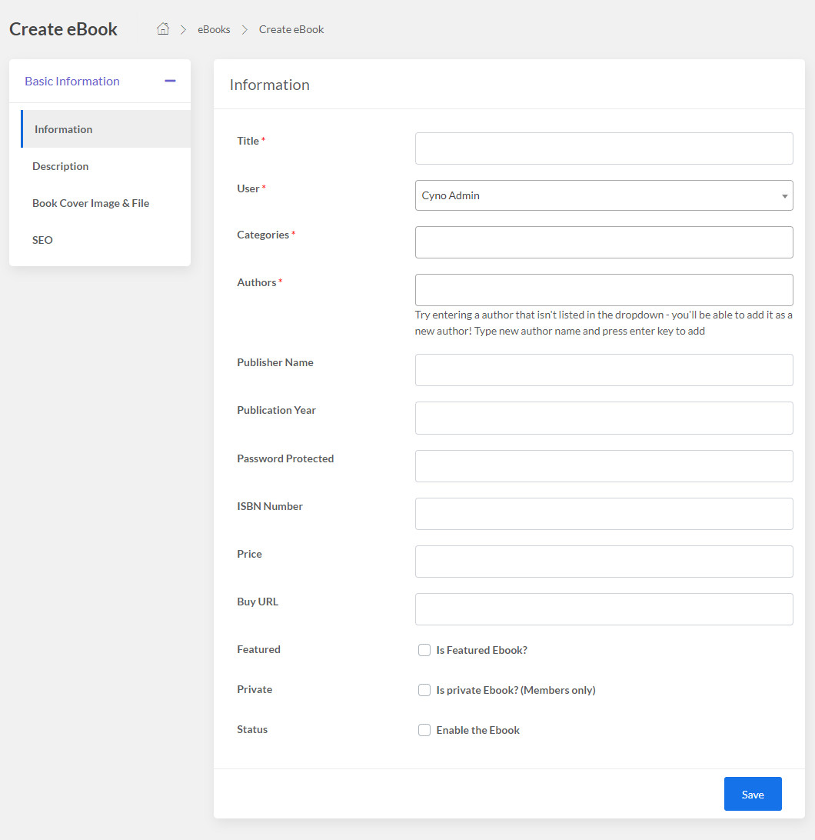The height and width of the screenshot is (840, 815).
Task: Enable the Is Featured Ebook checkbox
Action: 424,650
